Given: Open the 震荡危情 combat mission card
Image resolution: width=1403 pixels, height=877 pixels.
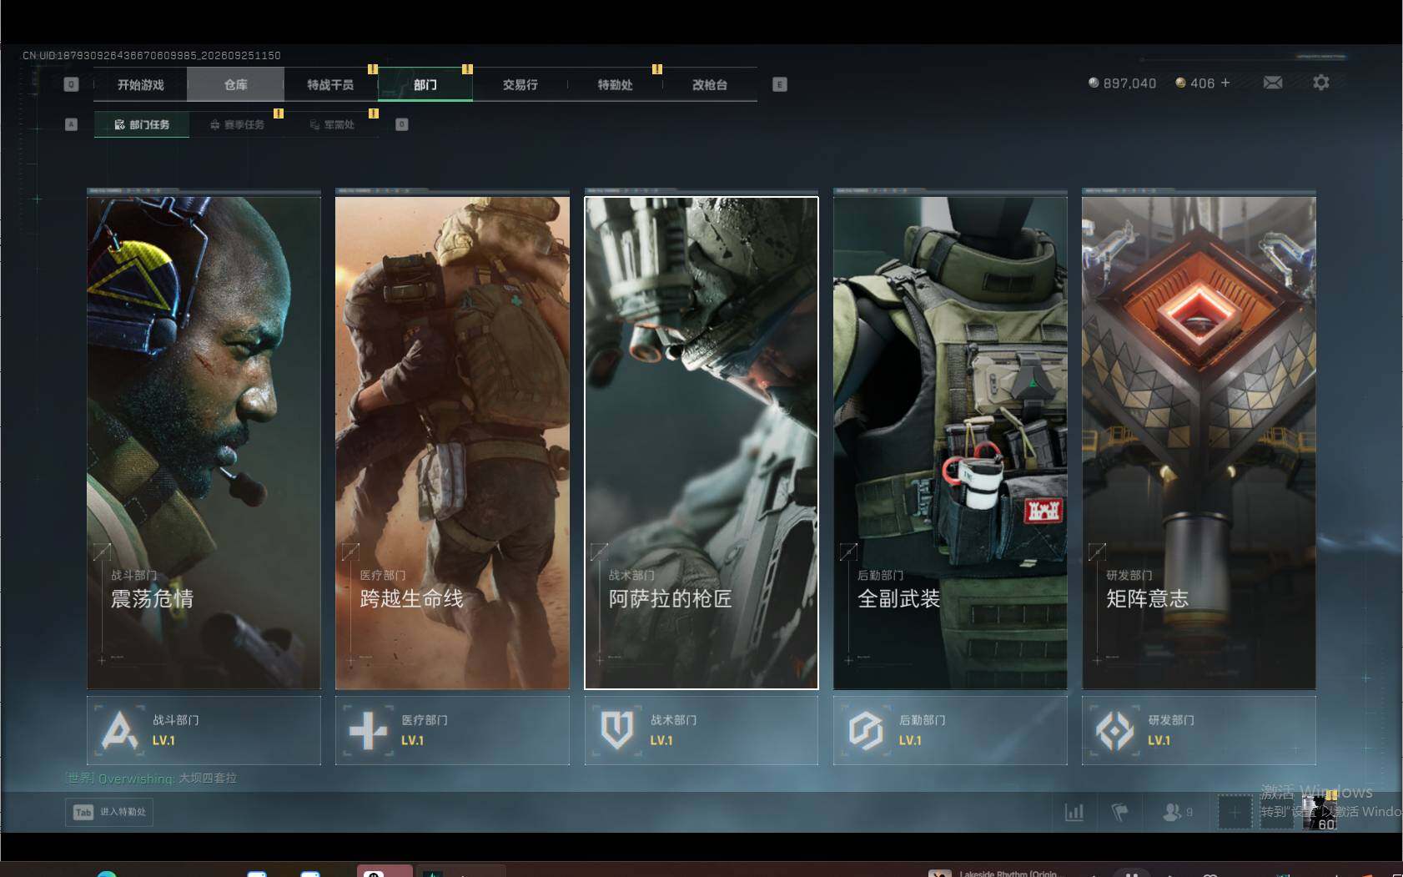Looking at the screenshot, I should pos(204,442).
